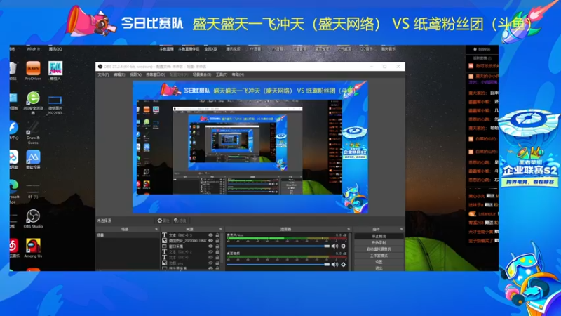Select 微信图片_2022090119S6 source row
The height and width of the screenshot is (316, 561).
pyautogui.click(x=191, y=240)
